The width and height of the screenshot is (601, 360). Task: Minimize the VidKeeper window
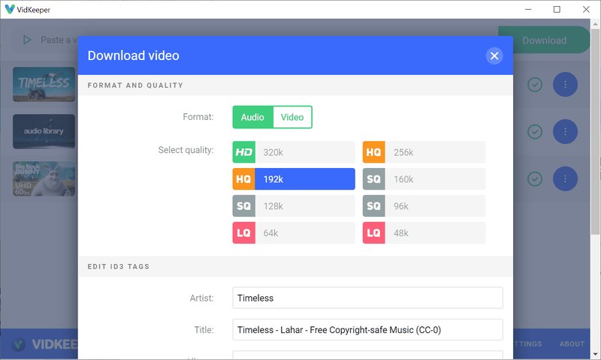tap(528, 9)
